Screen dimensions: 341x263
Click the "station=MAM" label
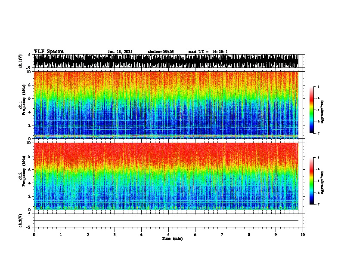tap(161, 52)
